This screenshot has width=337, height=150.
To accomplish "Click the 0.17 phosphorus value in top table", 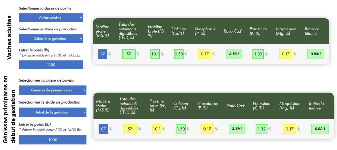I will (x=205, y=54).
